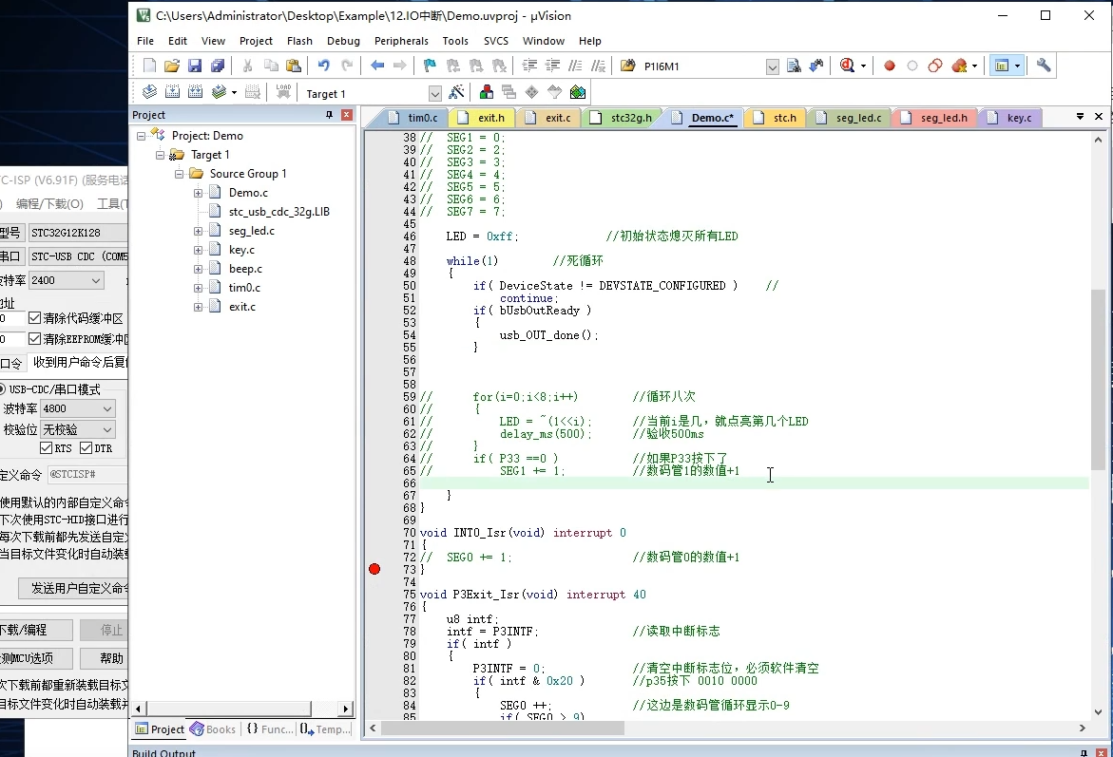Click Disable all breakpoints icon

coord(935,66)
